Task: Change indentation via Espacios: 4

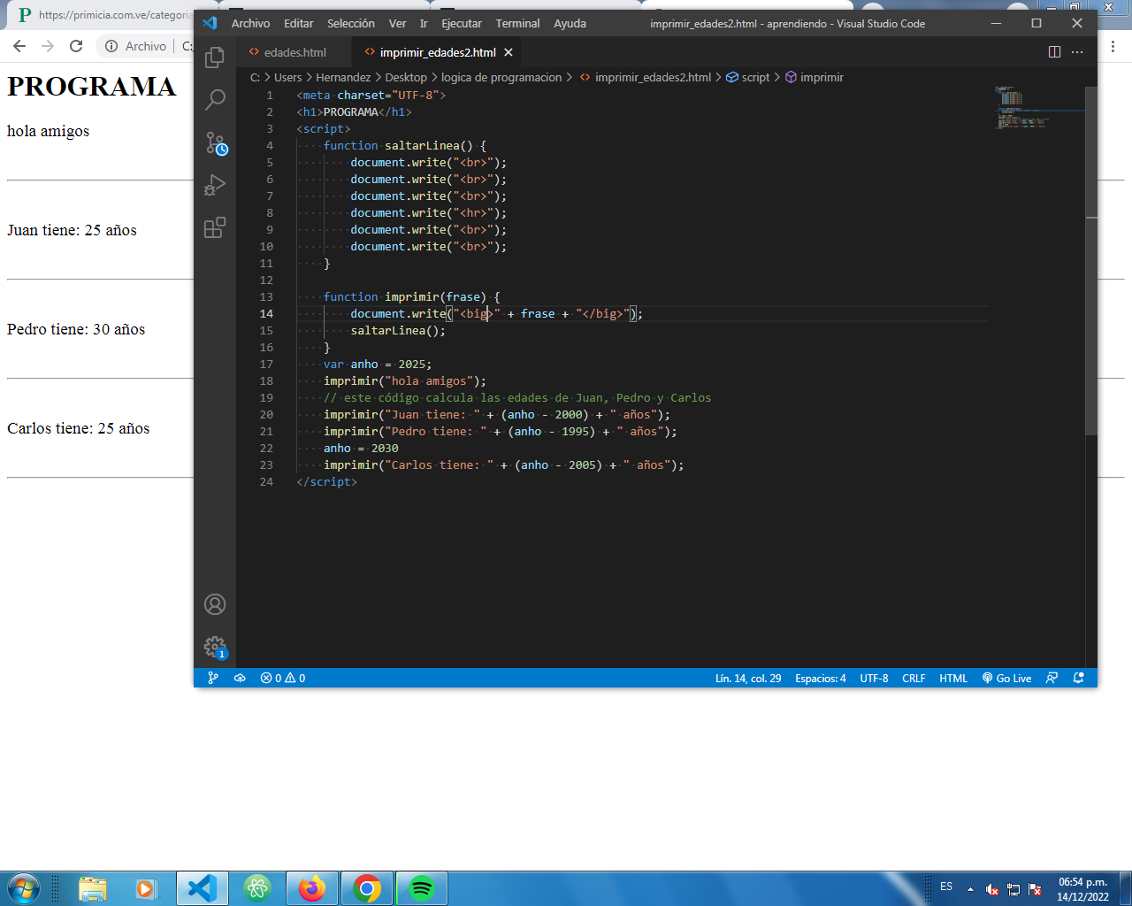Action: pyautogui.click(x=820, y=678)
